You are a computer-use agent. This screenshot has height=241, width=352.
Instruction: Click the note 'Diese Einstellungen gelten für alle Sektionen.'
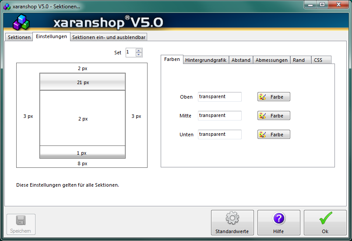67,185
